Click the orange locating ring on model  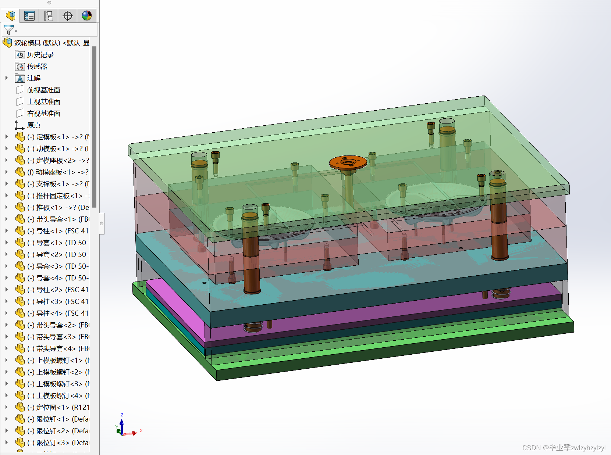[348, 162]
